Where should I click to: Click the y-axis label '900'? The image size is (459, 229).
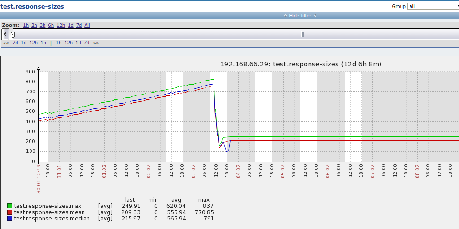(31, 72)
